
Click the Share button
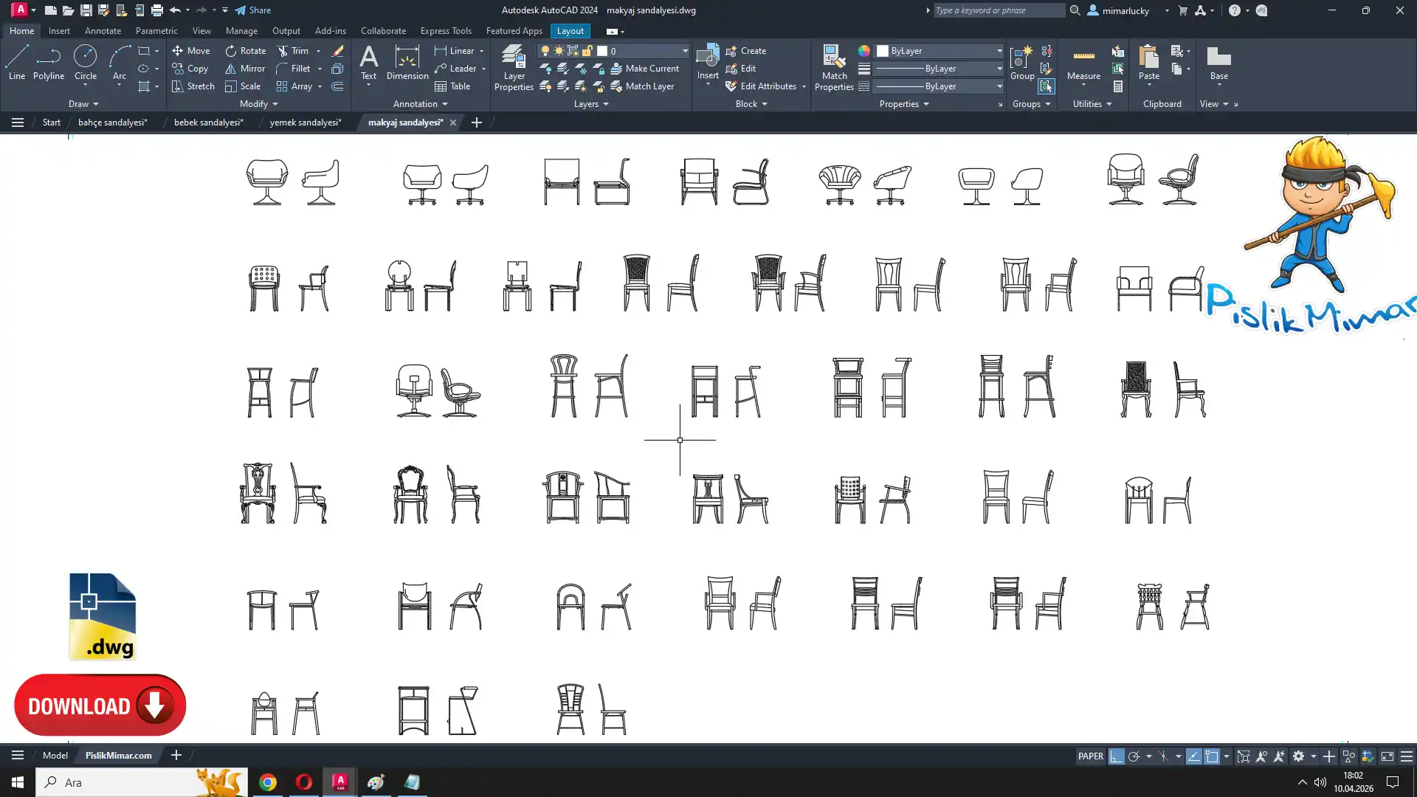[x=253, y=10]
